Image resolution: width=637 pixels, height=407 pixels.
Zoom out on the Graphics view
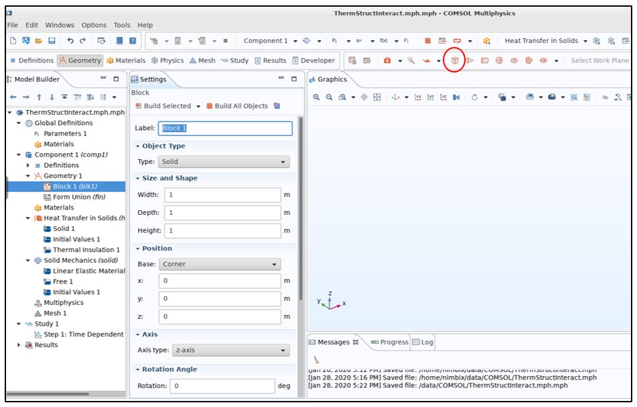[x=329, y=97]
